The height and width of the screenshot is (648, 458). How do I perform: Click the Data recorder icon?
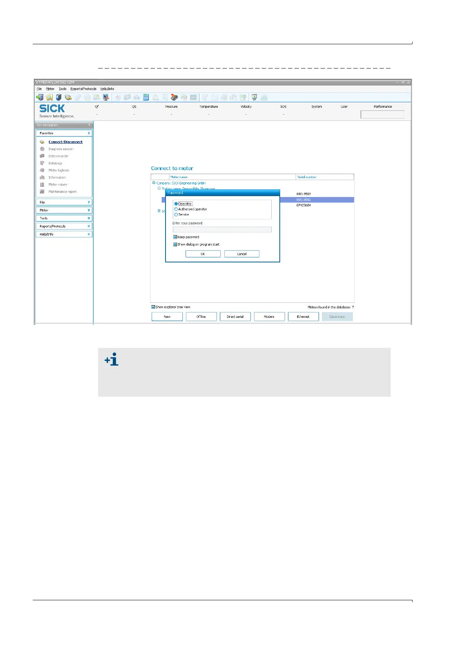[x=42, y=156]
